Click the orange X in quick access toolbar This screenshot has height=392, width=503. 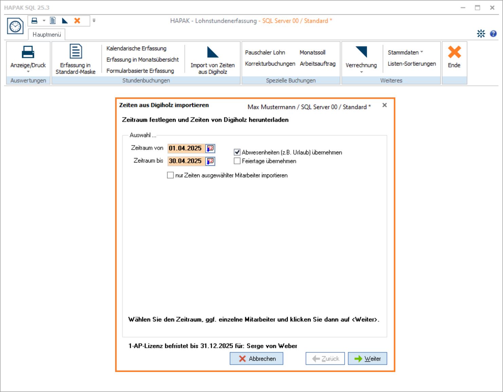coord(77,21)
